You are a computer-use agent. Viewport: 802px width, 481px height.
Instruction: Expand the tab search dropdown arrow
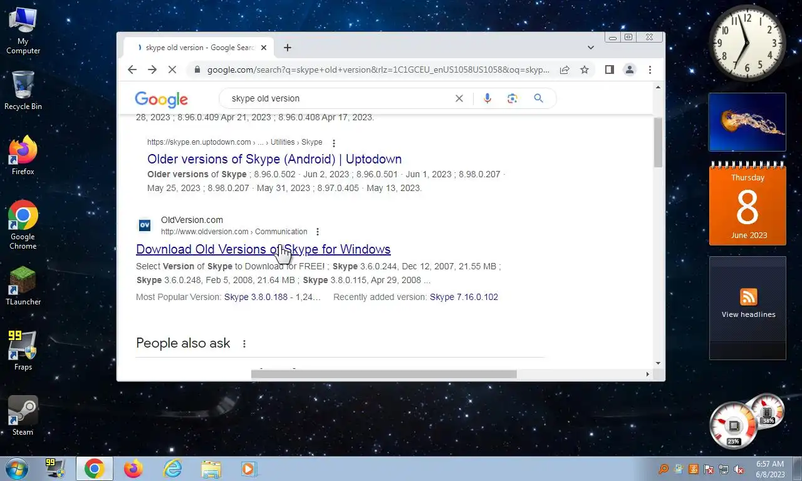590,48
